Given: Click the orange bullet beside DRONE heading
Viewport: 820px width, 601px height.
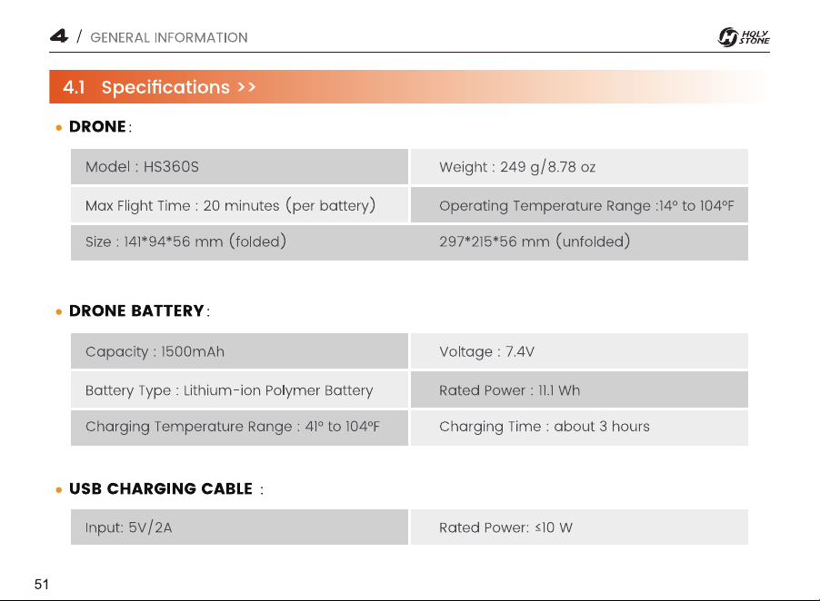Looking at the screenshot, I should 58,127.
